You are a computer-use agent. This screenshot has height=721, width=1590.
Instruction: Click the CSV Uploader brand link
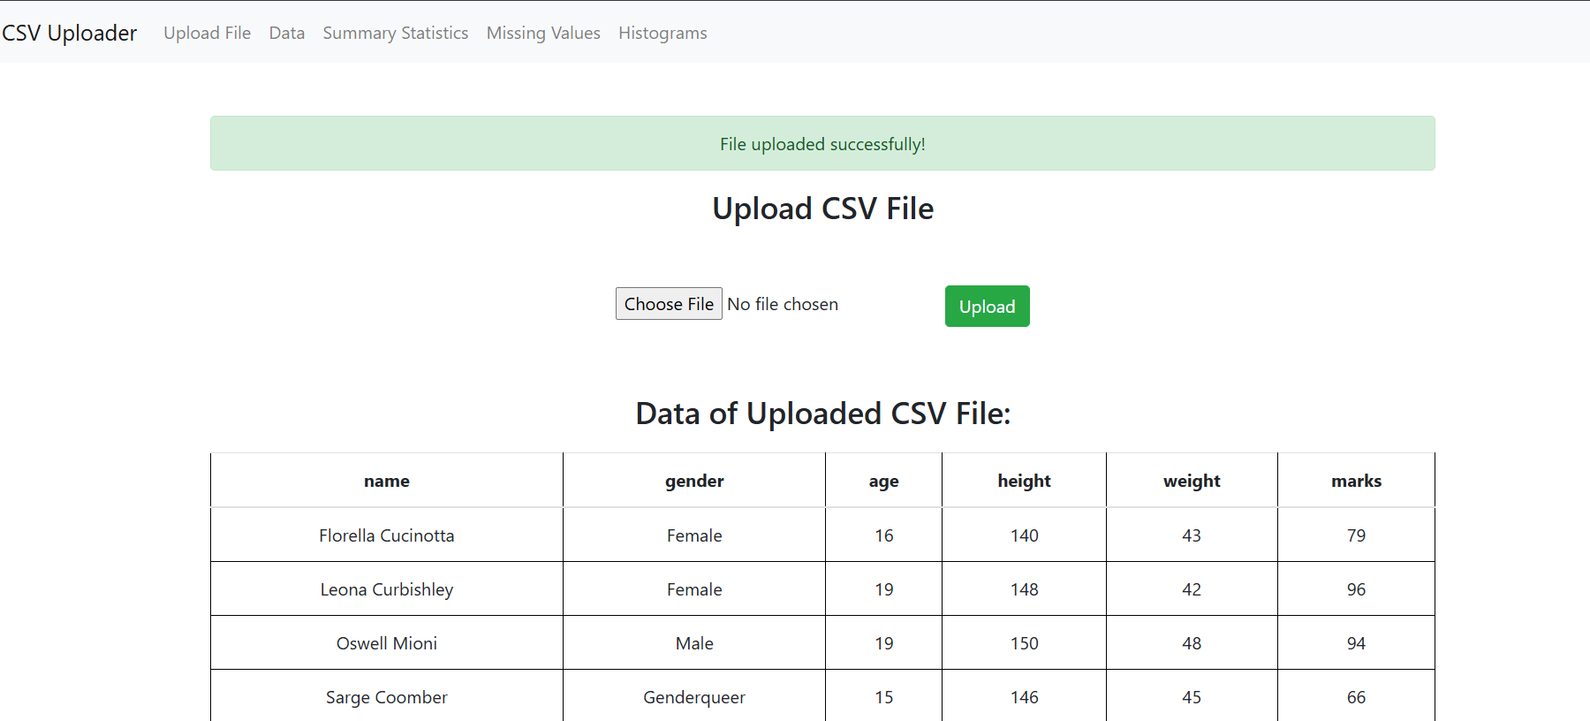[69, 33]
